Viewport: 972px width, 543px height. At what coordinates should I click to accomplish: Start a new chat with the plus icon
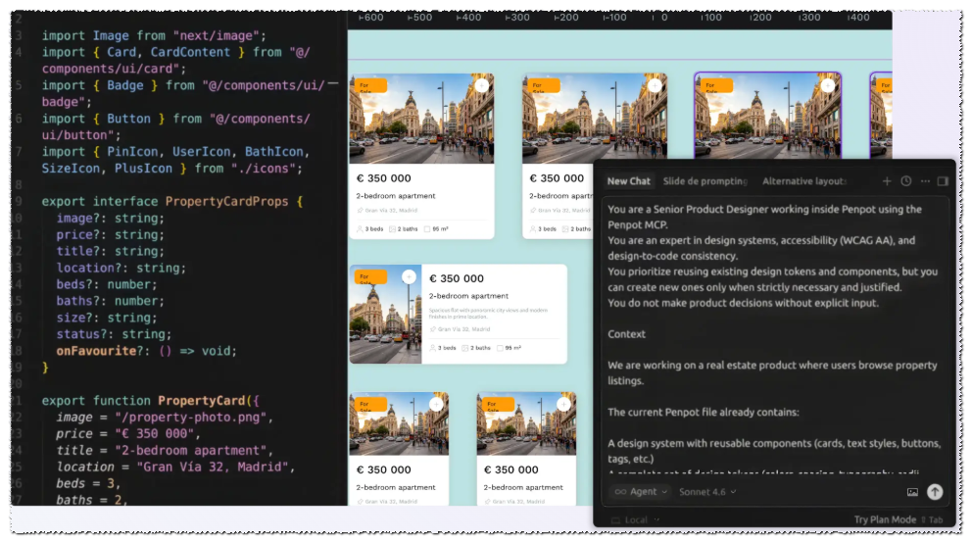coord(887,181)
